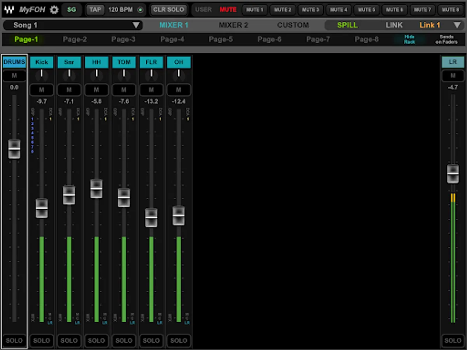
Task: Toggle Hide Rack view
Action: click(x=409, y=40)
